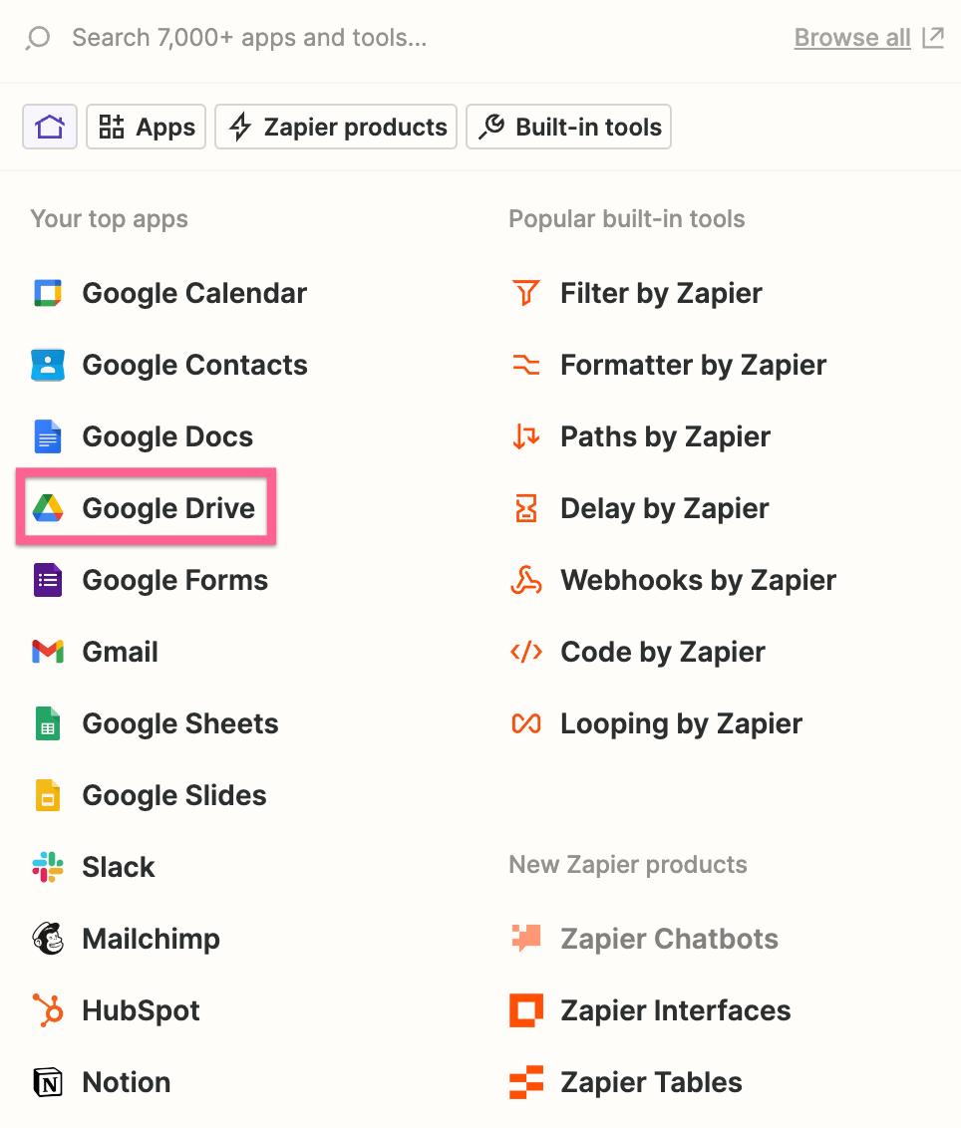Viewport: 961px width, 1128px height.
Task: Click the Mailchimp monkey icon
Action: [48, 938]
